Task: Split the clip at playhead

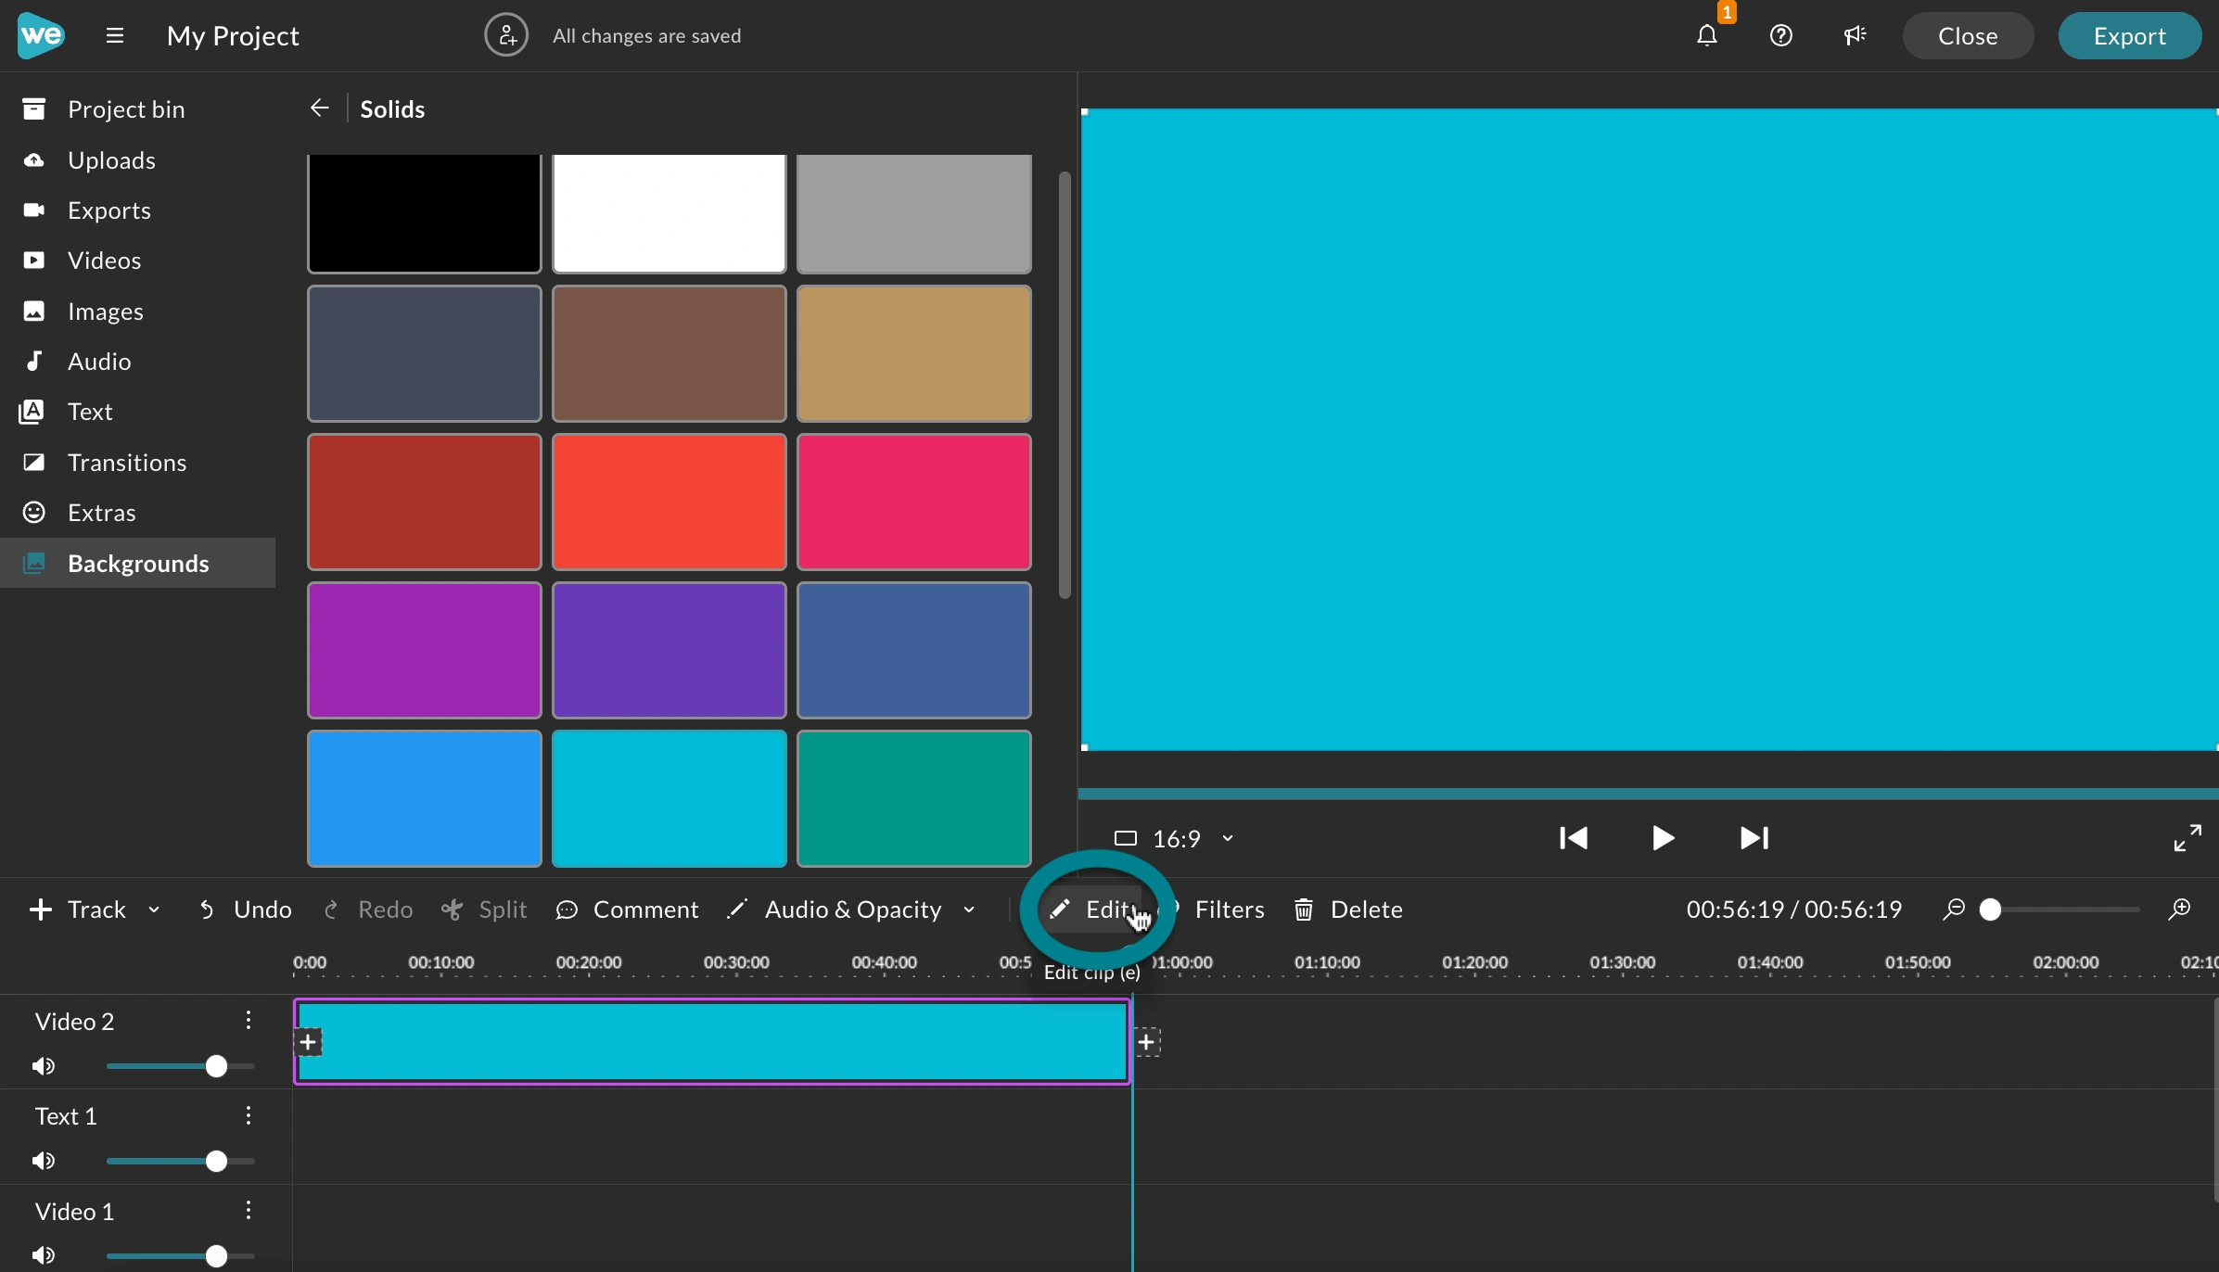Action: pyautogui.click(x=484, y=909)
